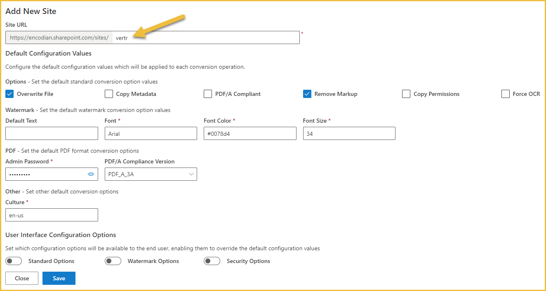Check the Copy Permissions box
Viewport: 546px width, 291px height.
(406, 94)
